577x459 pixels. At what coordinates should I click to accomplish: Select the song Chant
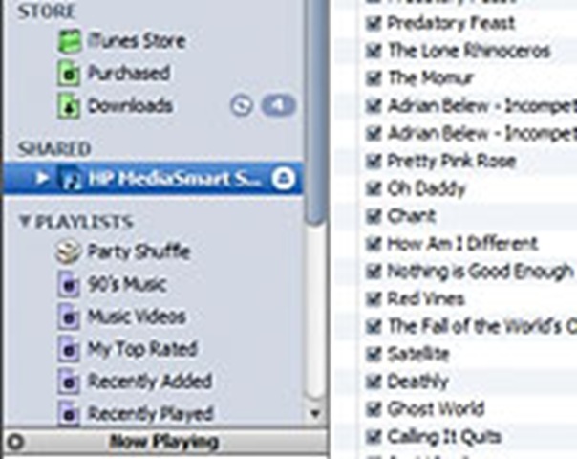point(412,216)
